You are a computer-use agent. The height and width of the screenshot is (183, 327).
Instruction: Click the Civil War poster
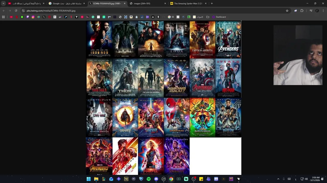[99, 117]
